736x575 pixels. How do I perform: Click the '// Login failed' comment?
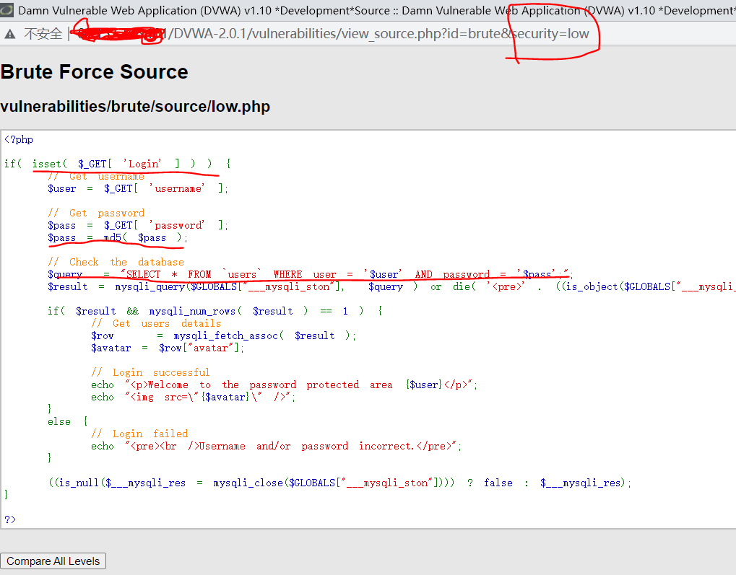pyautogui.click(x=139, y=434)
